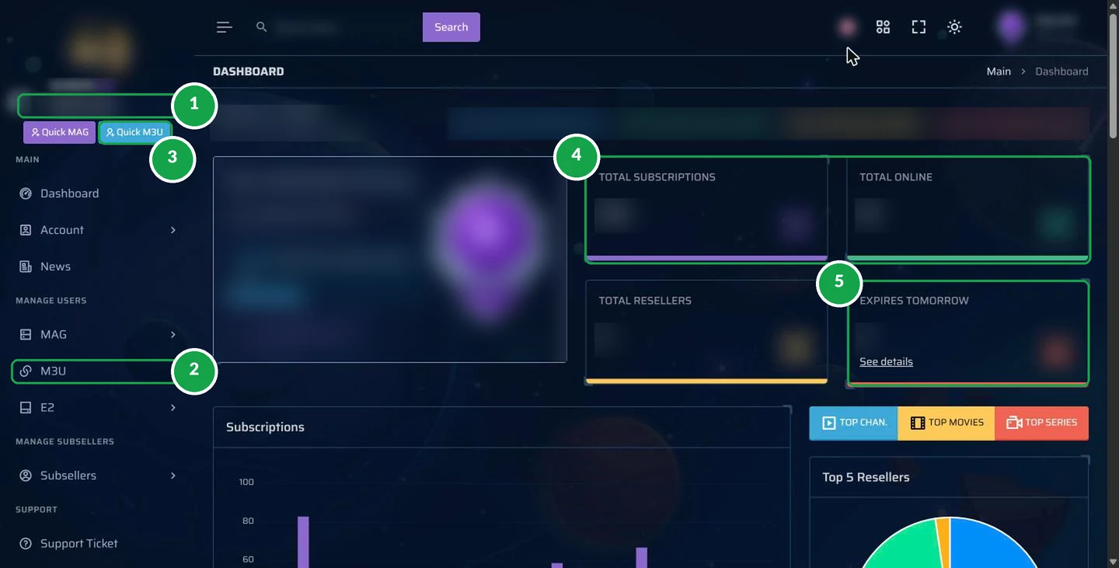This screenshot has width=1119, height=568.
Task: Click the Total Resellers card title
Action: [645, 301]
